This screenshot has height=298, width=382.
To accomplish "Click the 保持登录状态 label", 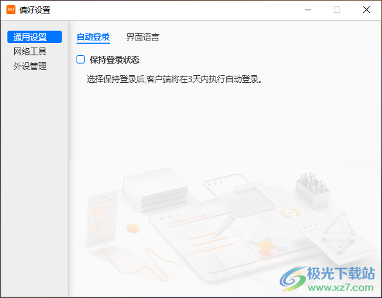I will pos(114,60).
